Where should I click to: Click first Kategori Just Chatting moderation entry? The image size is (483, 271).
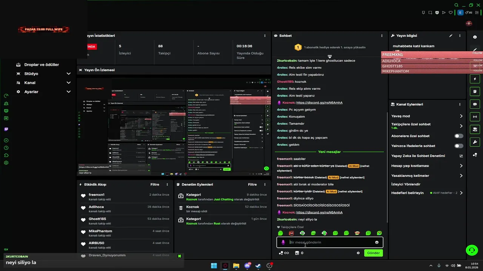point(222,197)
